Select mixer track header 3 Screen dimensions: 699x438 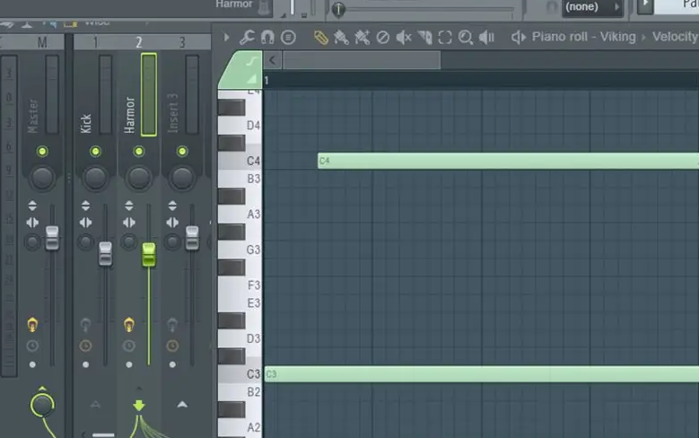pyautogui.click(x=182, y=42)
